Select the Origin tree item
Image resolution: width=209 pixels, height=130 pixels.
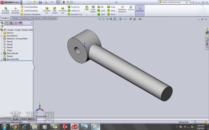(8, 50)
